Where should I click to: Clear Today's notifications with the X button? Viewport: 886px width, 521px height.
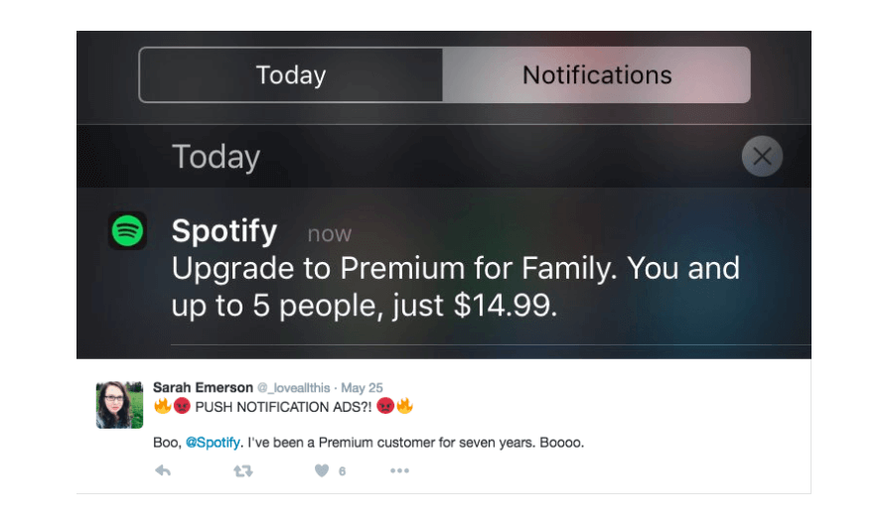[762, 157]
